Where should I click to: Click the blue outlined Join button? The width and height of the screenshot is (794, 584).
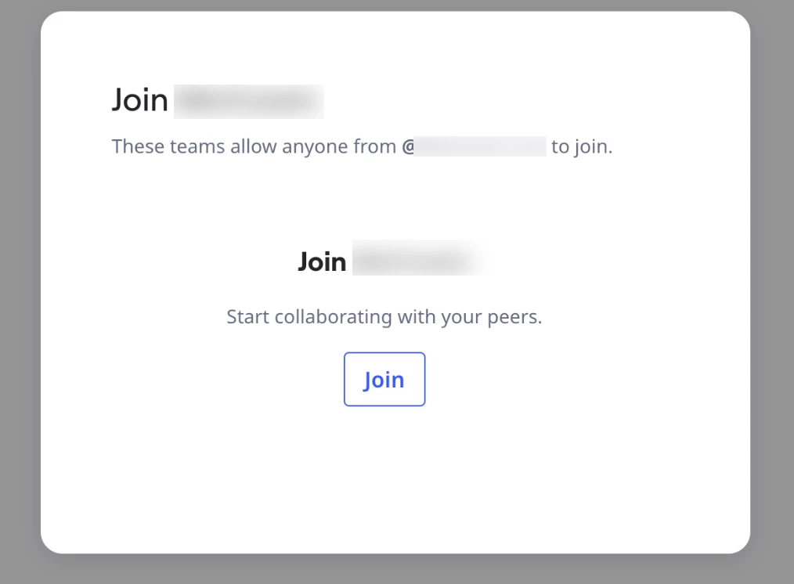(384, 379)
